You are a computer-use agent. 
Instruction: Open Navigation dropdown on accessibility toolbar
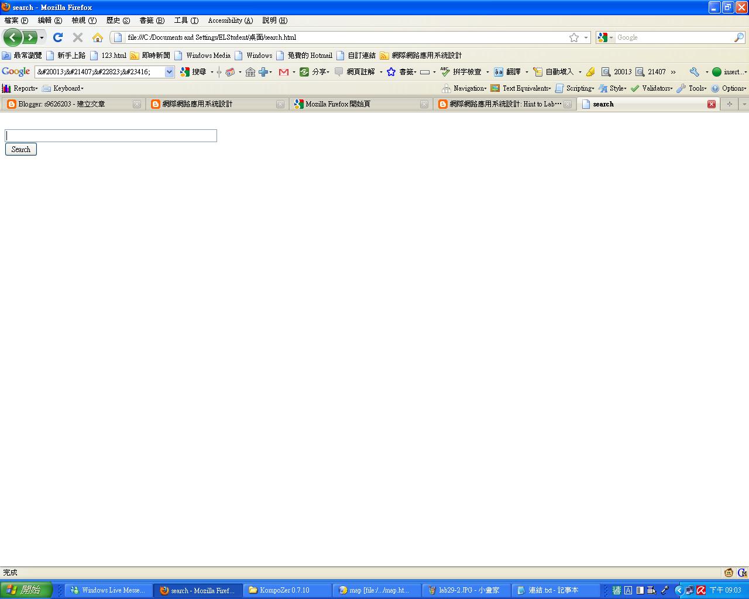[x=464, y=88]
